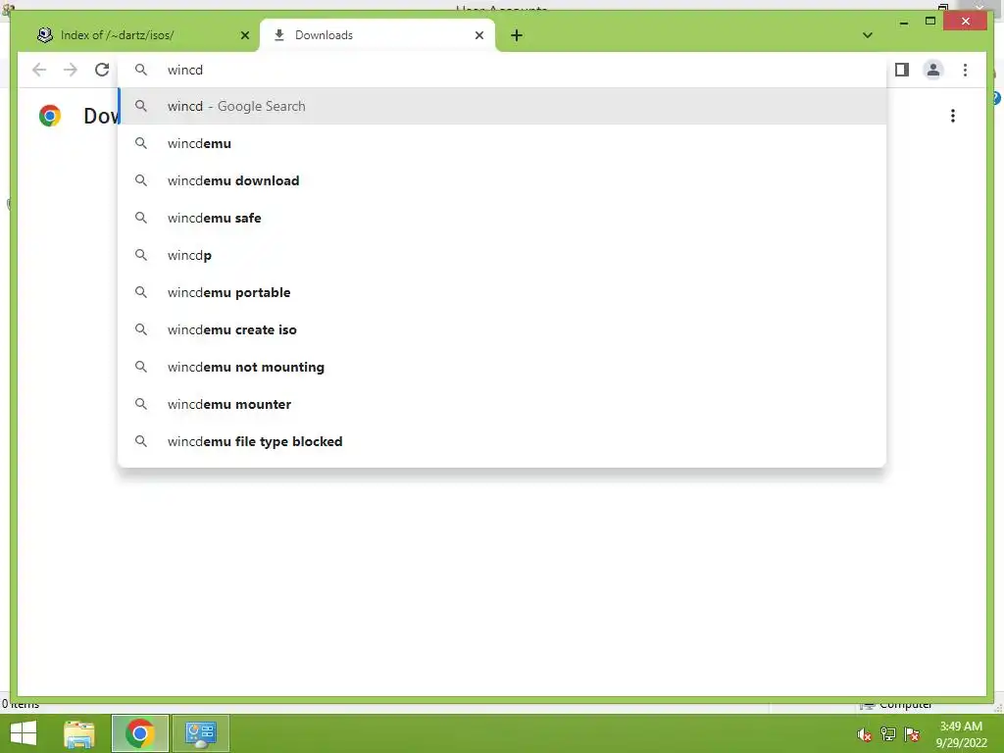Image resolution: width=1004 pixels, height=753 pixels.
Task: Open the side panel icon
Action: [x=902, y=70]
